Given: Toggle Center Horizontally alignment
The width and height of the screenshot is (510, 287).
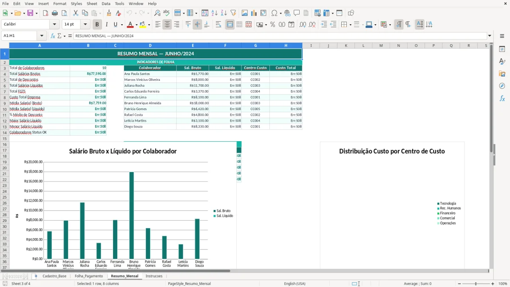Looking at the screenshot, I should (167, 25).
